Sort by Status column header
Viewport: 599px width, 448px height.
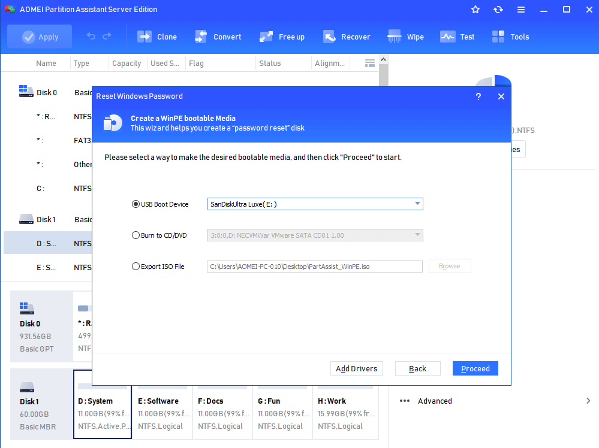270,63
